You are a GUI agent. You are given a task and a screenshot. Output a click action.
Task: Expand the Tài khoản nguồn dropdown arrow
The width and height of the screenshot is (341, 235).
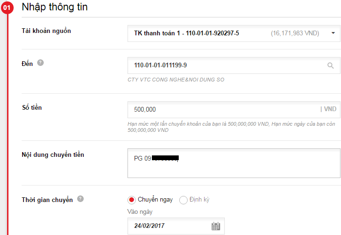click(333, 33)
